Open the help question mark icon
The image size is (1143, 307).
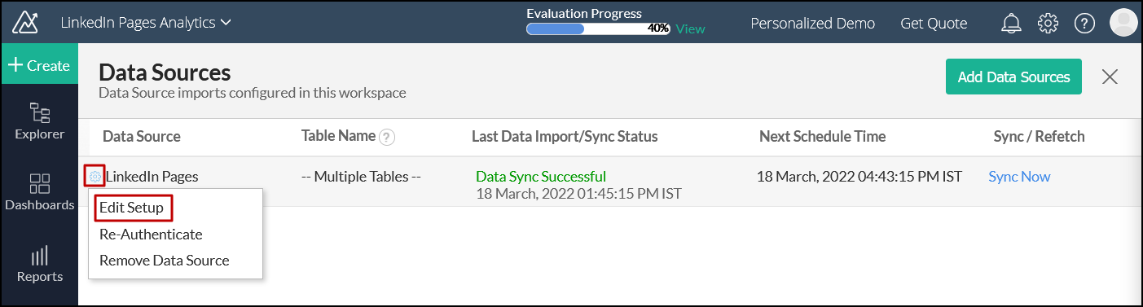(1084, 24)
